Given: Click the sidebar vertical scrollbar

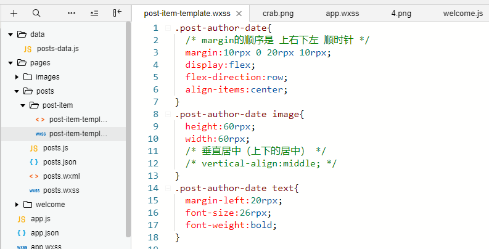Looking at the screenshot, I should 128,129.
